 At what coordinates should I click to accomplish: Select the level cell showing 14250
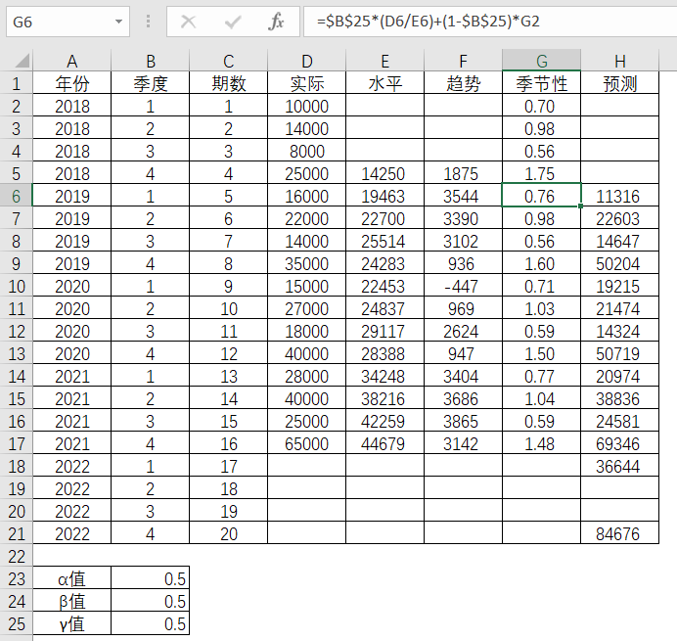tap(384, 173)
